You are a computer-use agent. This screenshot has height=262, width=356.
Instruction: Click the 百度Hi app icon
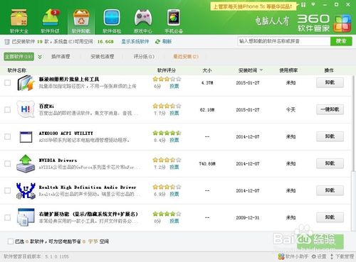pyautogui.click(x=26, y=109)
